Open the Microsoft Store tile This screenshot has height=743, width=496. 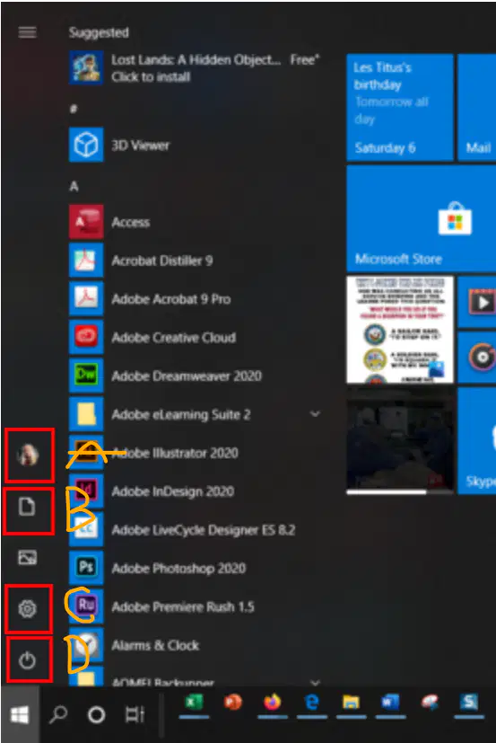pyautogui.click(x=422, y=218)
